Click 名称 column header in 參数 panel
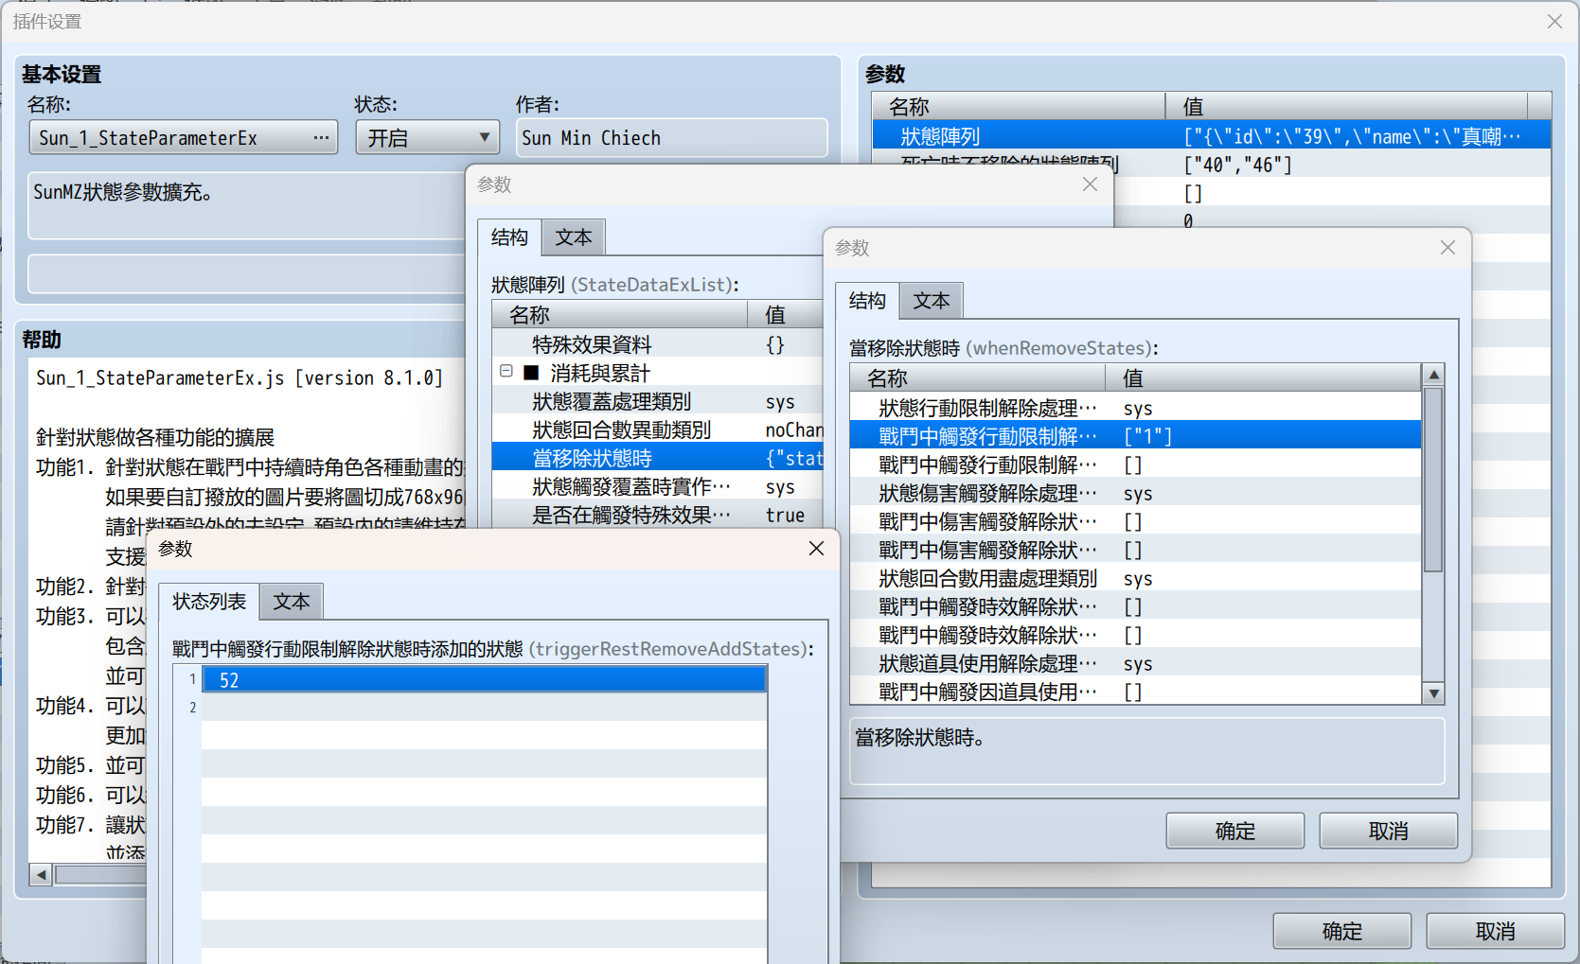Viewport: 1580px width, 964px height. tap(1019, 106)
